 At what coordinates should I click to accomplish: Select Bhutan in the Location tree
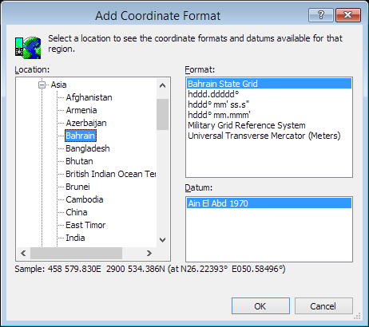point(79,161)
